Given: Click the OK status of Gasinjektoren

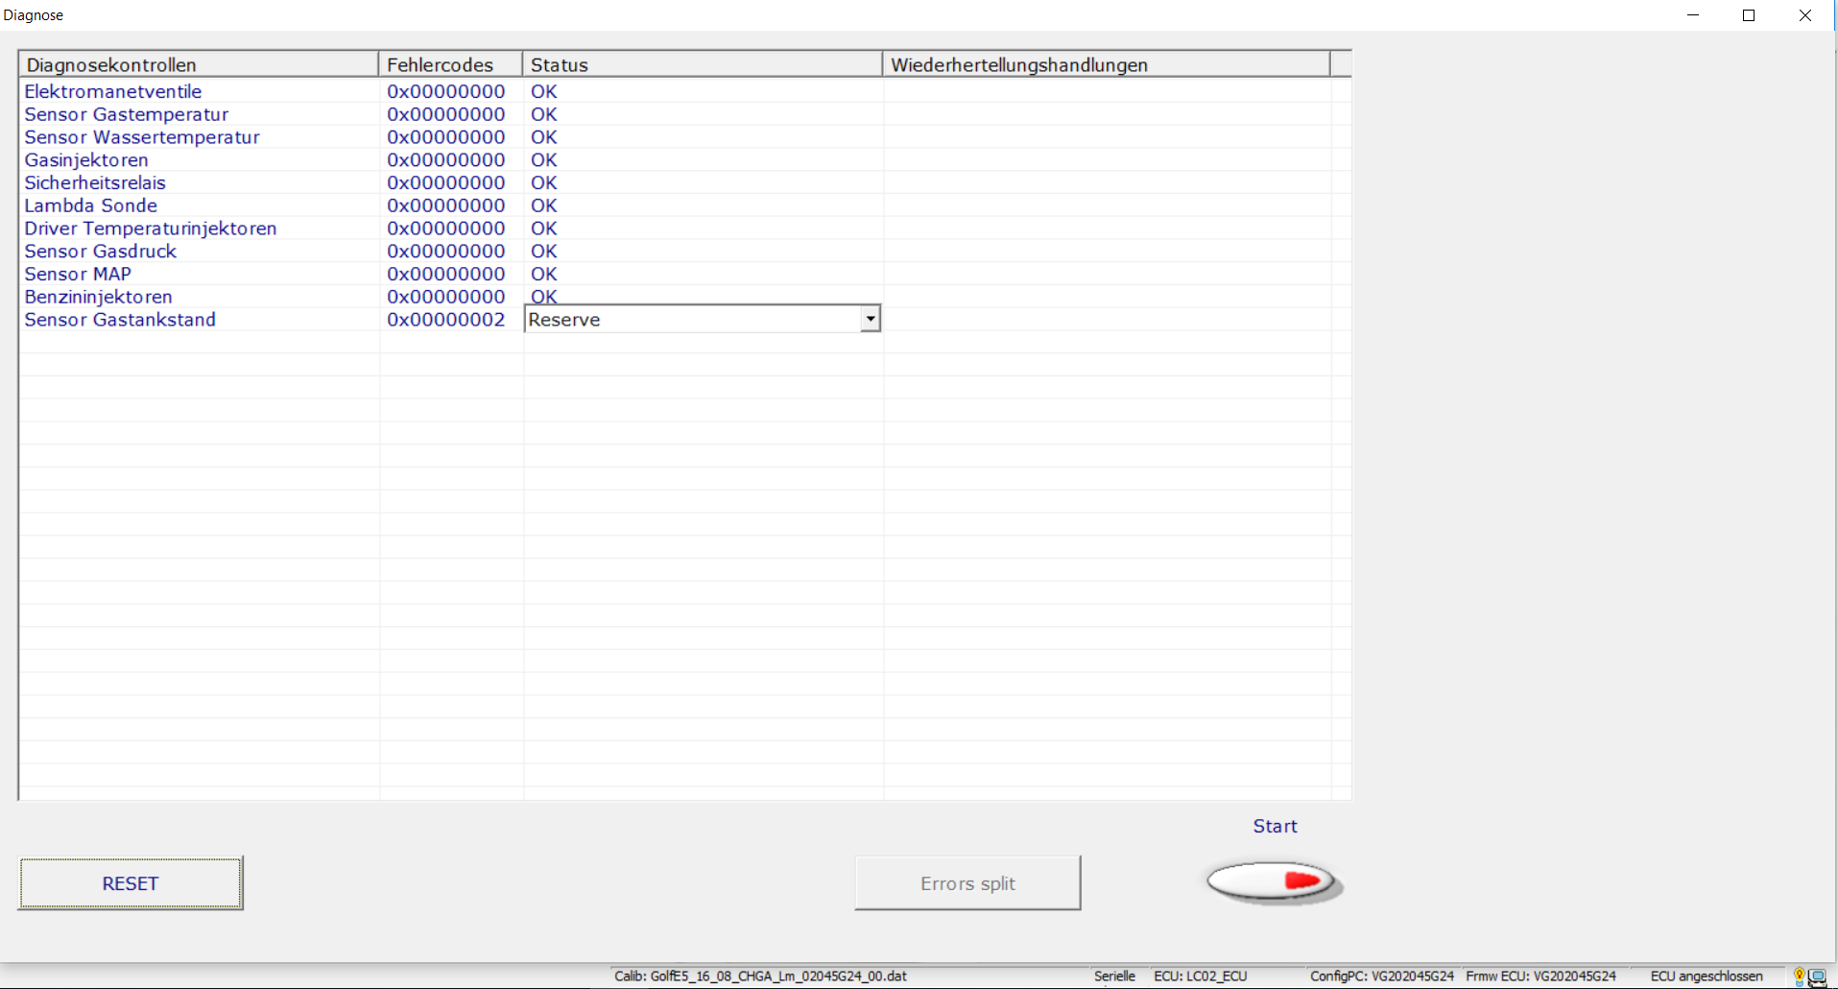Looking at the screenshot, I should (544, 160).
